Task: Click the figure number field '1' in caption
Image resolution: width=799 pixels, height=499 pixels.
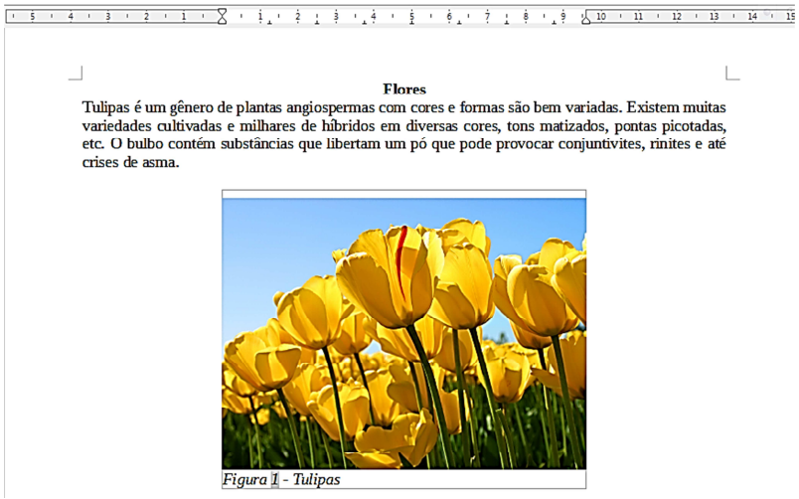Action: point(275,480)
